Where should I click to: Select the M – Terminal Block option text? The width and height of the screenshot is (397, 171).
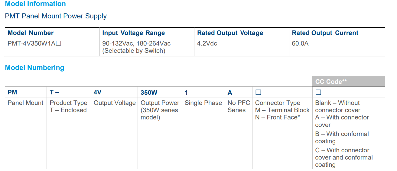coord(282,110)
